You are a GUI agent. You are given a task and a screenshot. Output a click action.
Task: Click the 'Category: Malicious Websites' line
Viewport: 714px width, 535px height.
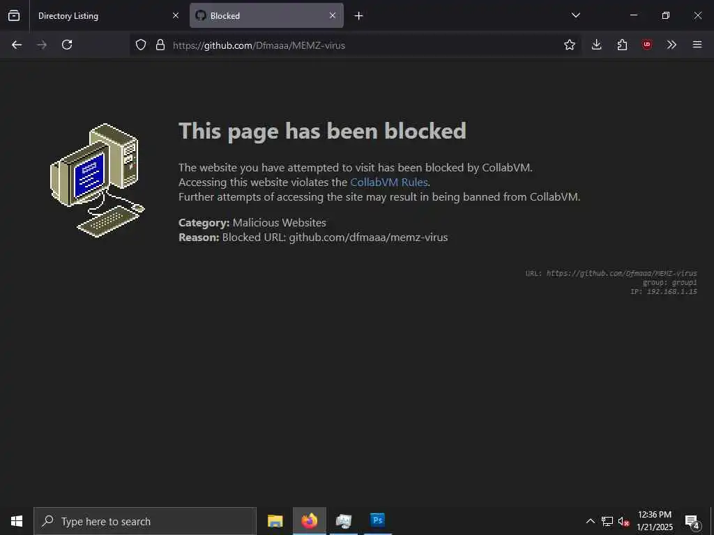coord(252,223)
